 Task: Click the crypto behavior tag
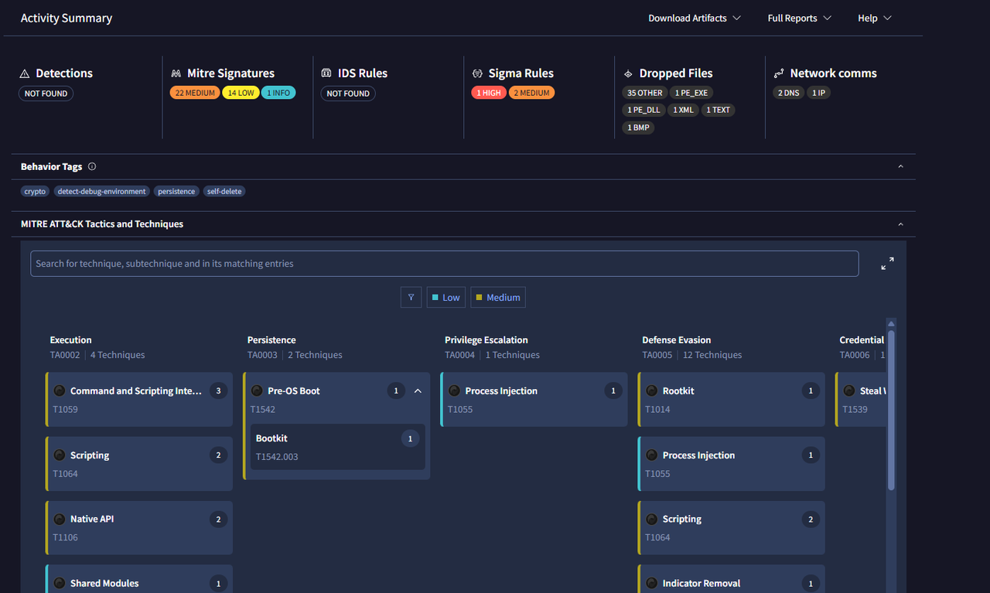point(35,191)
